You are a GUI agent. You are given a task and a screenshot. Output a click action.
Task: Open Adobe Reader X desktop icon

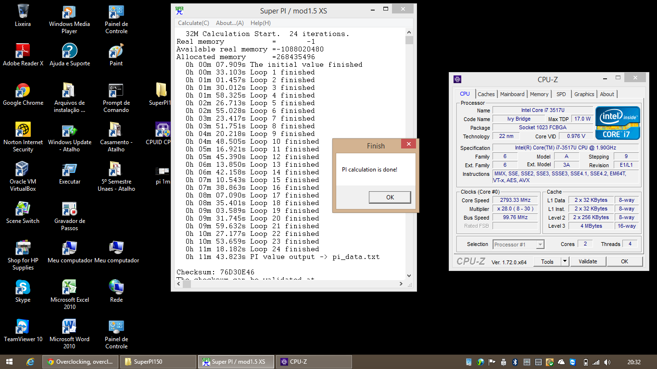(x=23, y=55)
